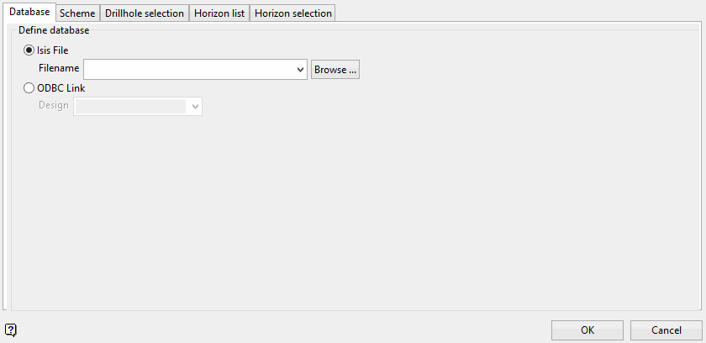Switch to the Horizon list tab
Screen dimensions: 706x343
219,13
